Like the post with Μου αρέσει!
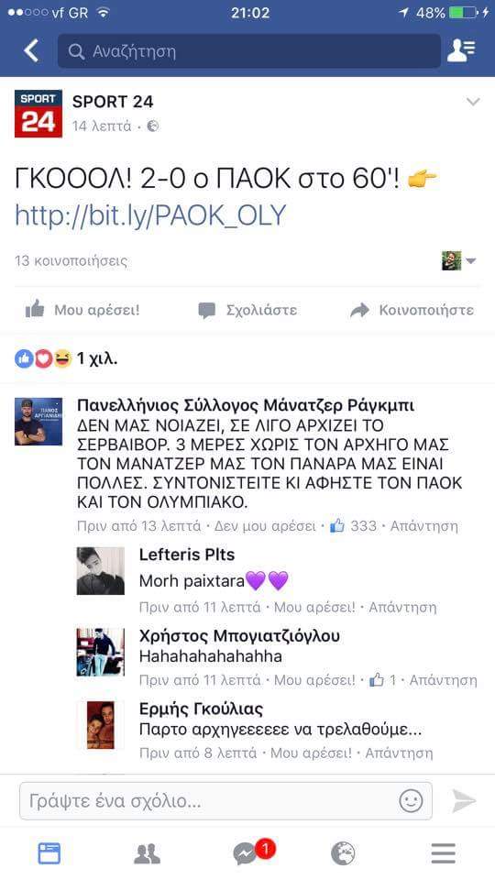This screenshot has height=880, width=495. (x=82, y=310)
